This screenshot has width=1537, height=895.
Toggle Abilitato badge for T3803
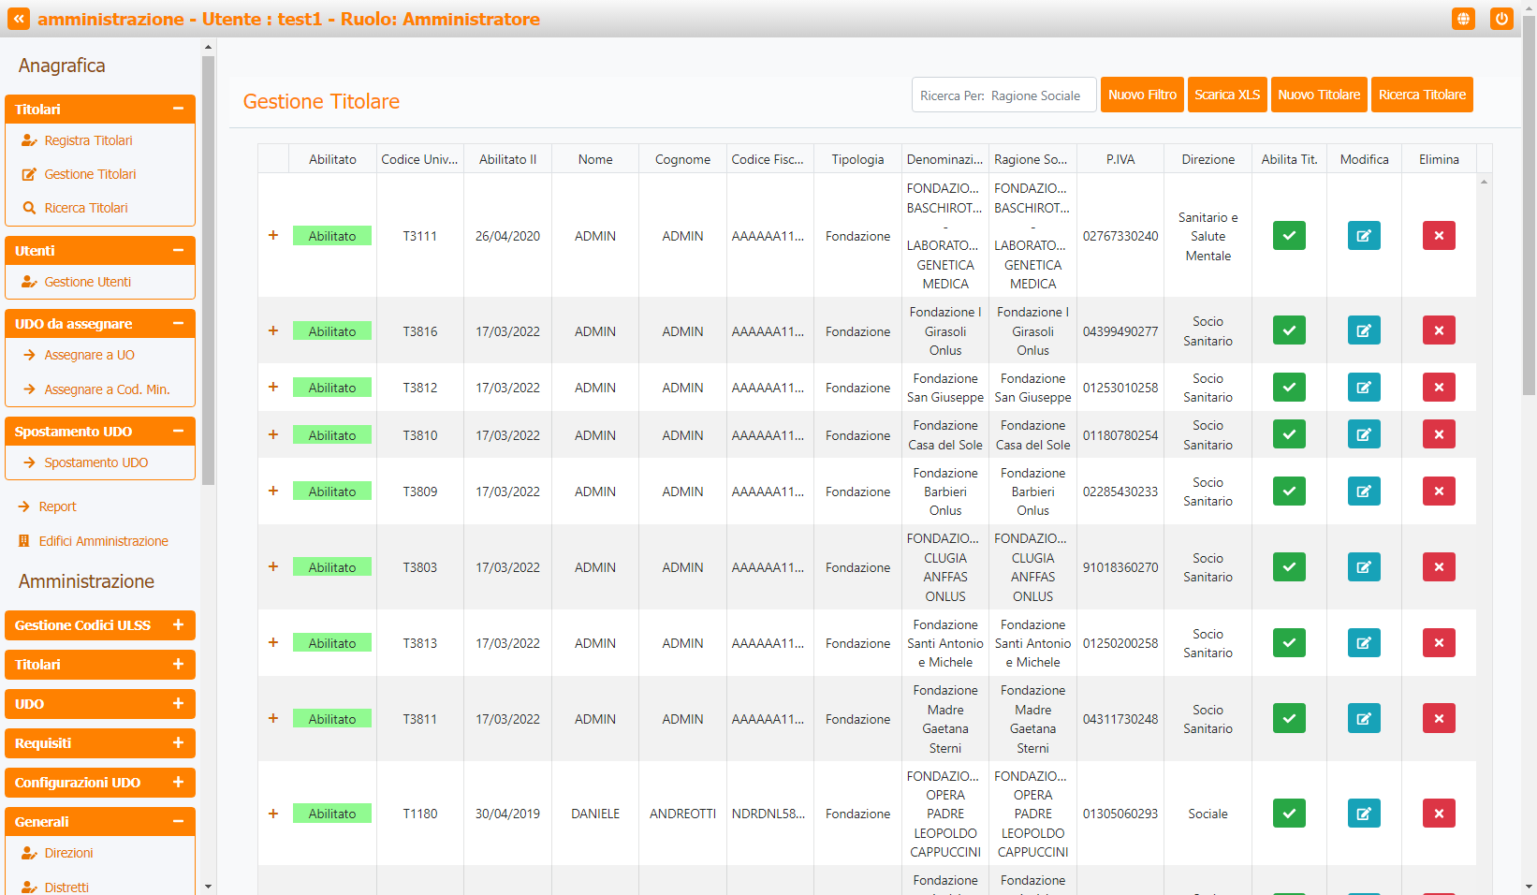332,567
